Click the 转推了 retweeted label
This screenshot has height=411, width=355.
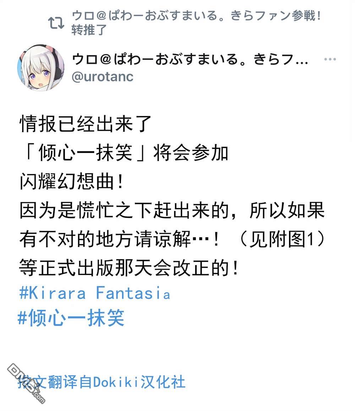coord(89,30)
